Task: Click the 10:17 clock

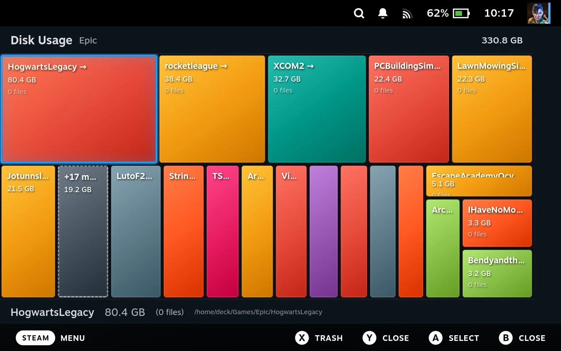Action: pos(499,13)
